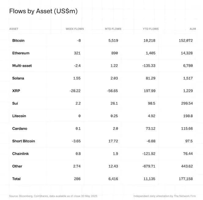
Task: Click the Multi-asset row label
Action: click(x=22, y=66)
